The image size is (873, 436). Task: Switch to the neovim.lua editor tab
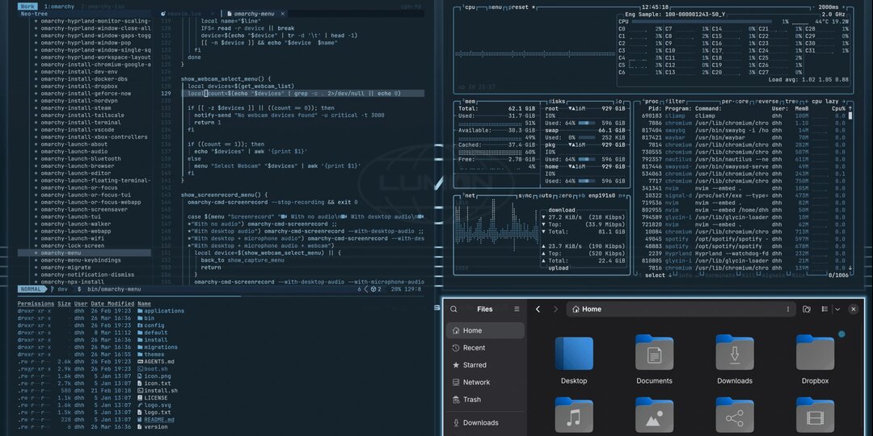[x=185, y=14]
